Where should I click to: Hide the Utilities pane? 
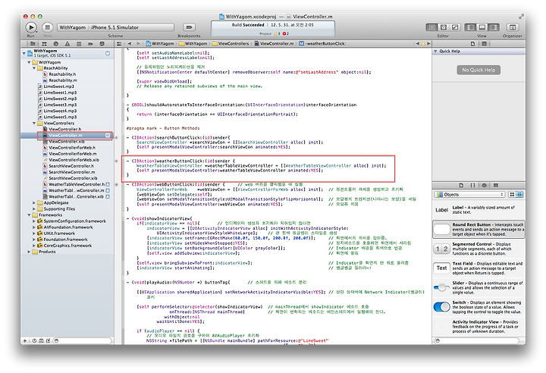[494, 27]
